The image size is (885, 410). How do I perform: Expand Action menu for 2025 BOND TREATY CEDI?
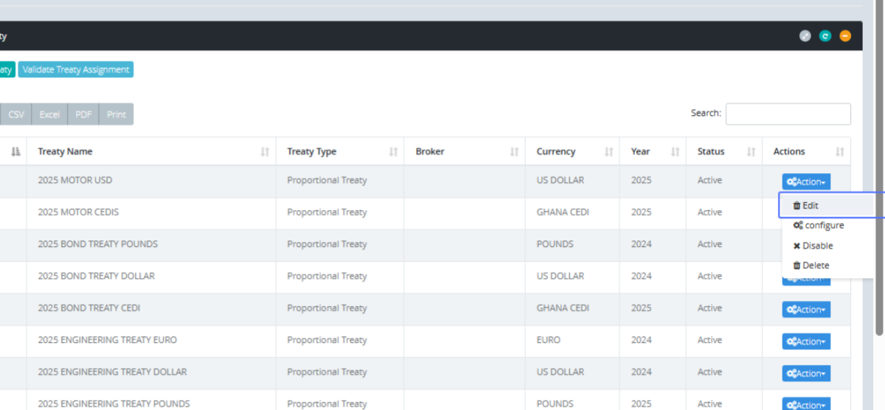coord(806,310)
